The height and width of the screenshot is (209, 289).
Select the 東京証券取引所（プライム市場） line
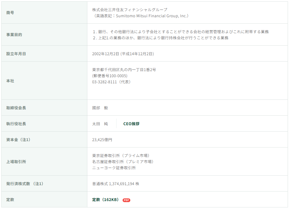[121, 156]
